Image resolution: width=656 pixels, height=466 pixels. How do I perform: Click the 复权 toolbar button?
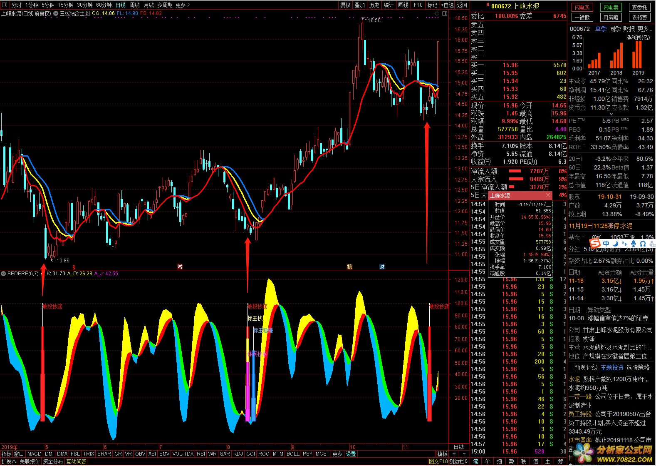tap(346, 5)
